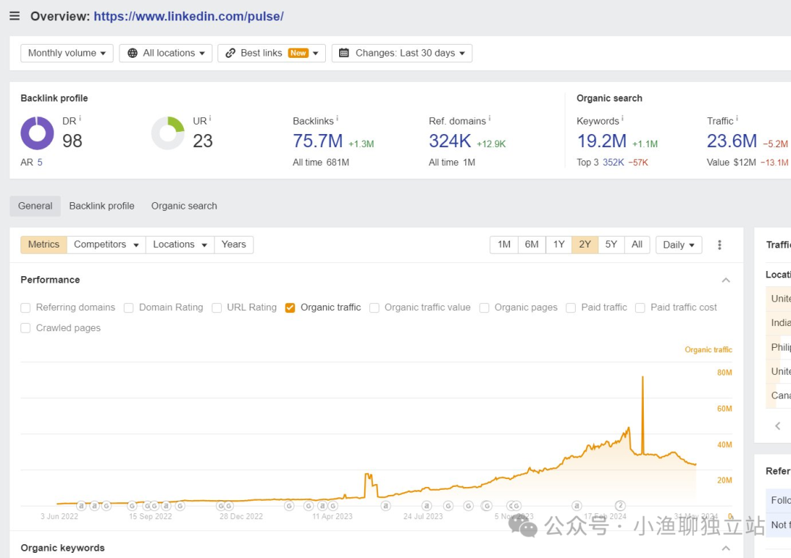The height and width of the screenshot is (558, 791).
Task: Open the hamburger menu icon
Action: click(x=15, y=16)
